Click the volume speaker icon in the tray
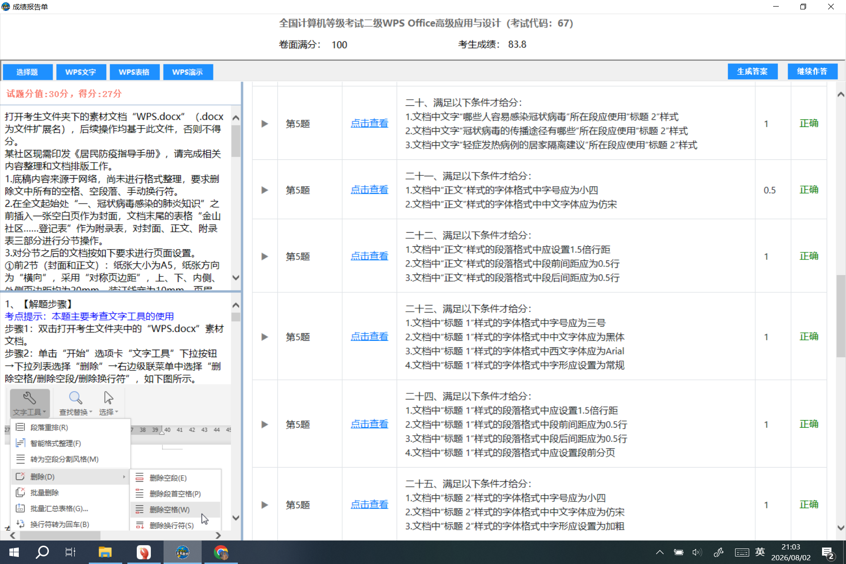 click(697, 552)
